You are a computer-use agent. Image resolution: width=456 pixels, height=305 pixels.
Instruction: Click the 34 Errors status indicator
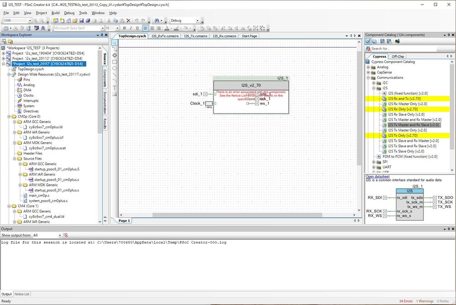pos(406,301)
